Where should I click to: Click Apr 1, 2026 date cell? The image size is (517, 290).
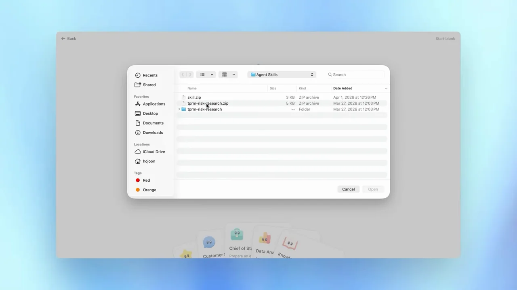tap(355, 97)
